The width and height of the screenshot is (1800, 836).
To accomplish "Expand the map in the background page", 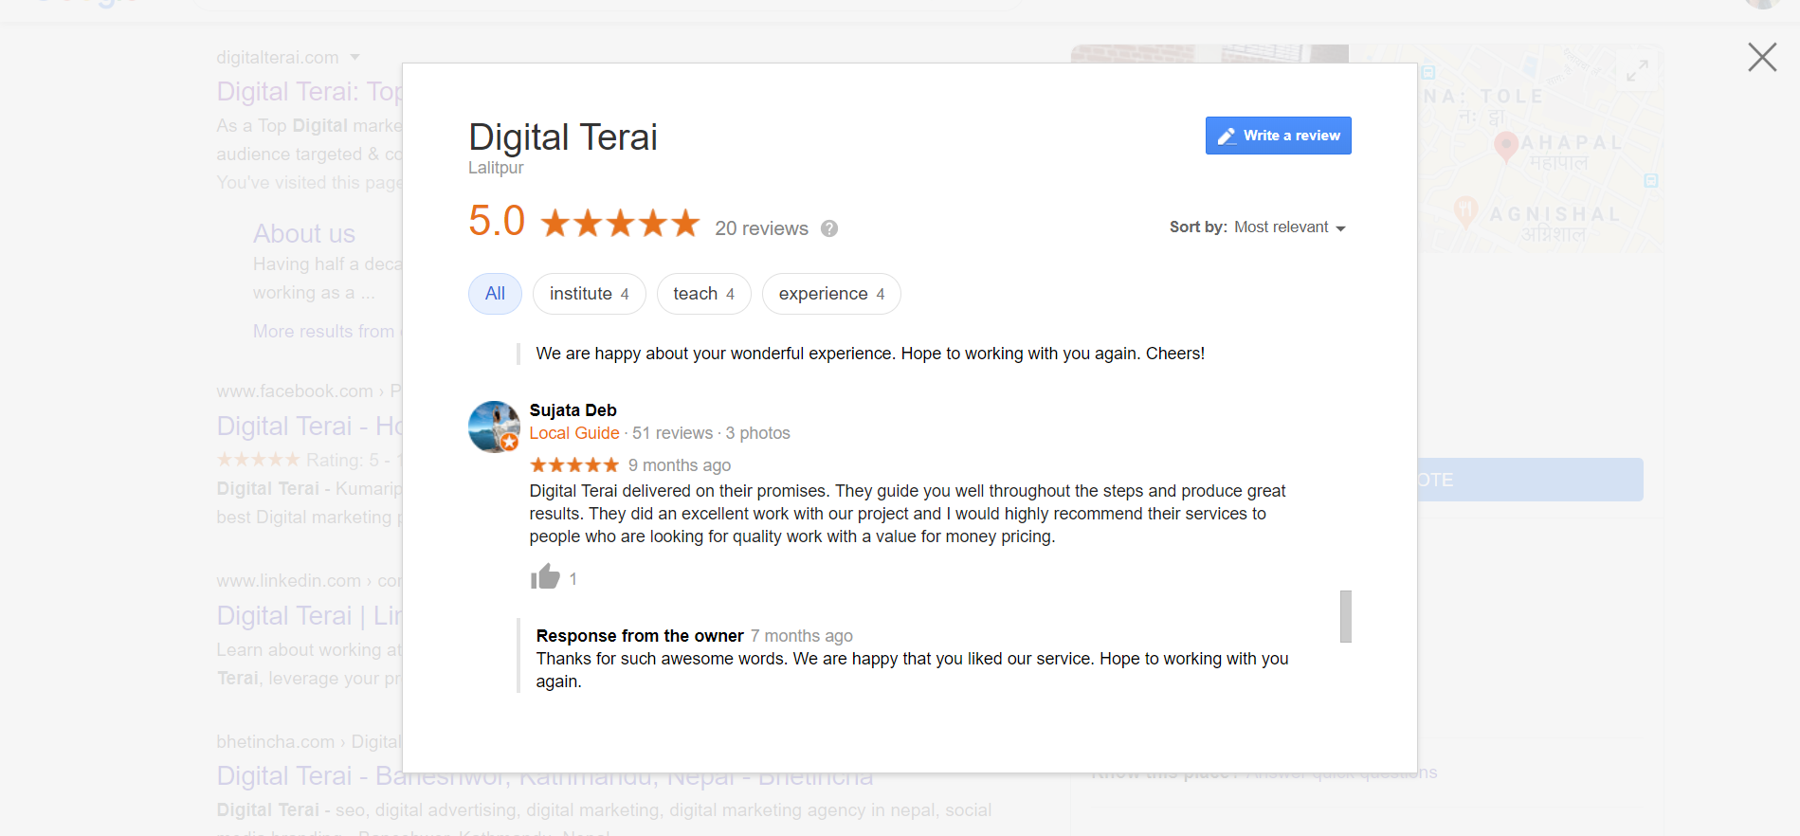I will pyautogui.click(x=1637, y=70).
